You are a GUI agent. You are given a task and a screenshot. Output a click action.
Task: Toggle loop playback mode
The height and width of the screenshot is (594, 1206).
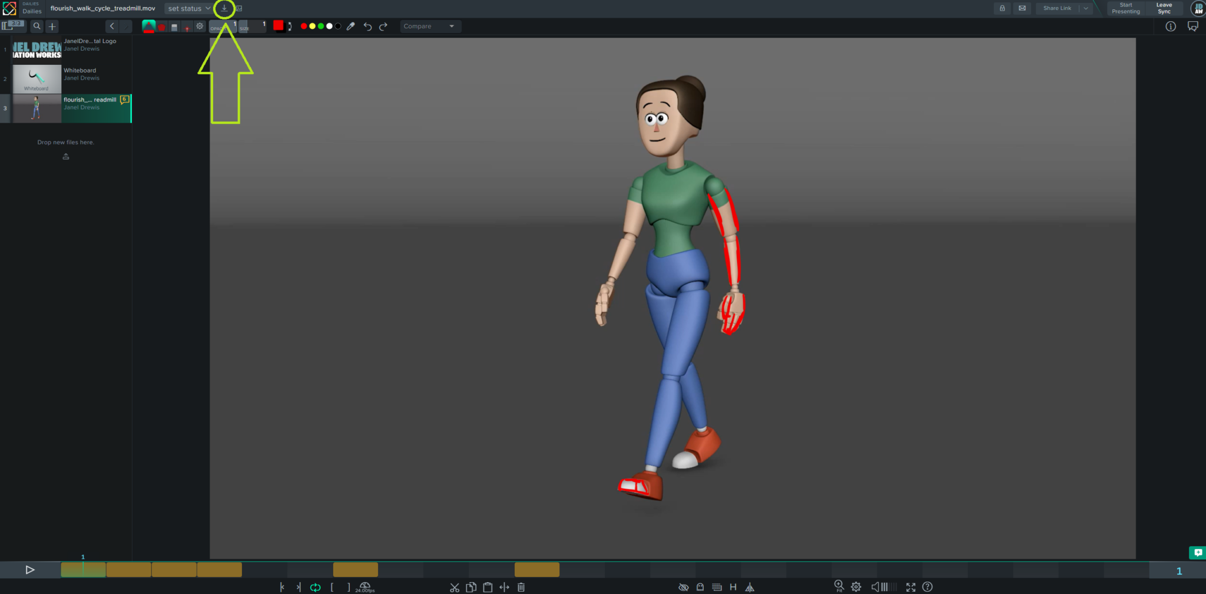316,587
